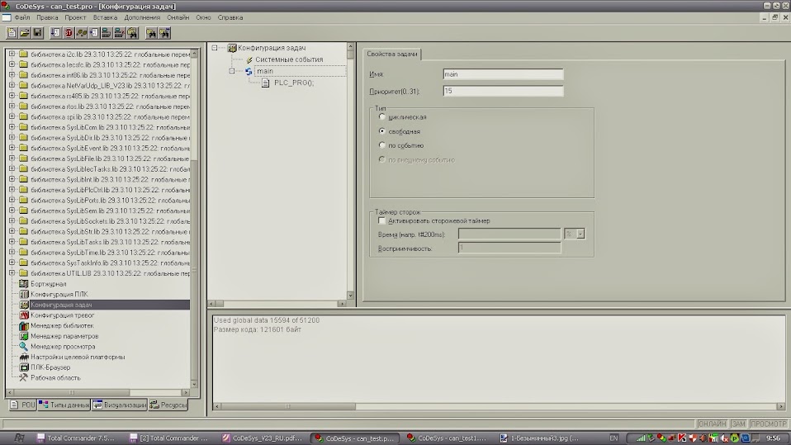Select the Свойства задачи tab

[392, 54]
